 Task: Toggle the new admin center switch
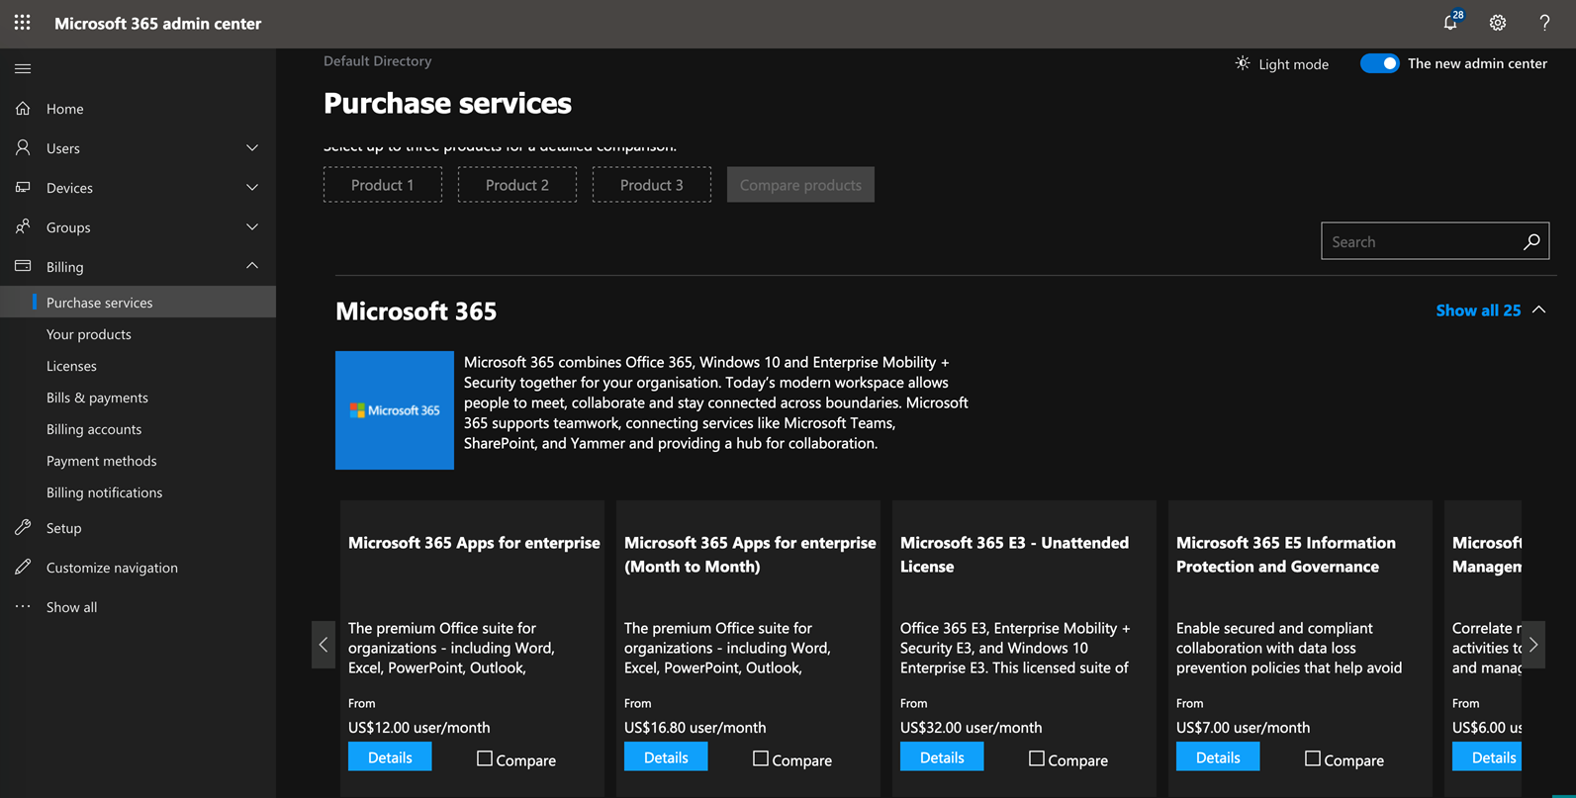tap(1379, 63)
